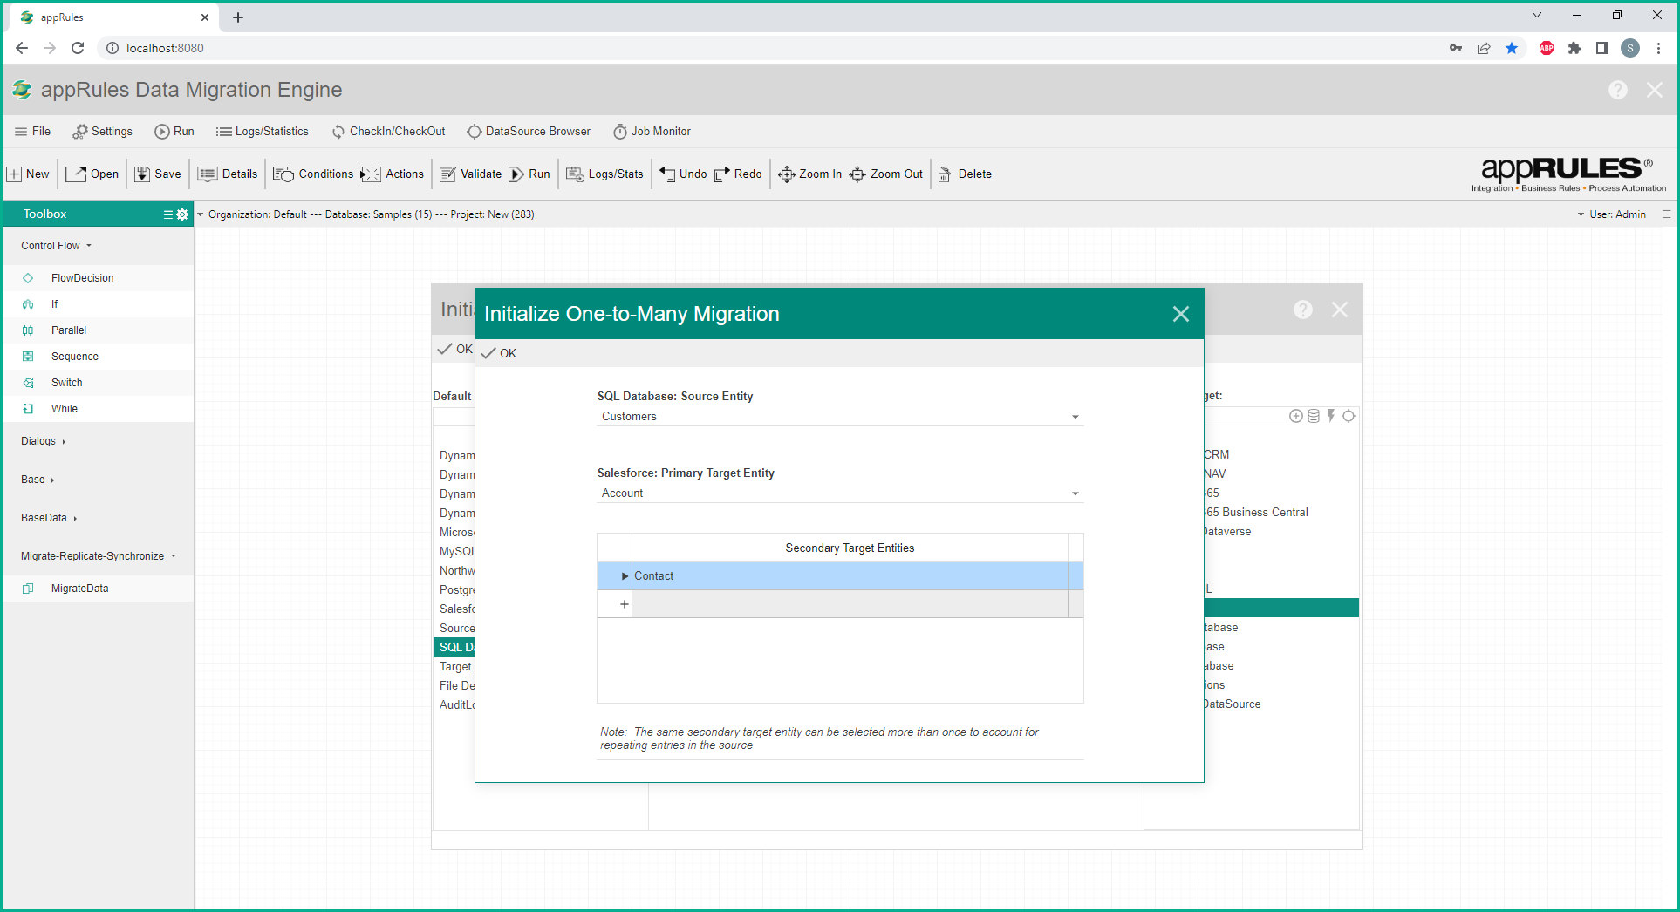1680x912 pixels.
Task: Open the Source Entity Customers dropdown
Action: point(1075,417)
